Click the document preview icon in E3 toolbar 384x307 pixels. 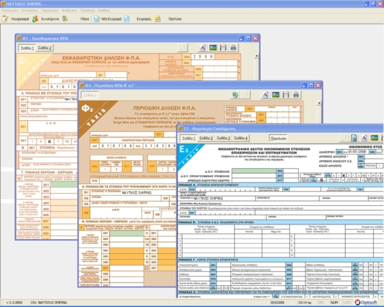354,138
